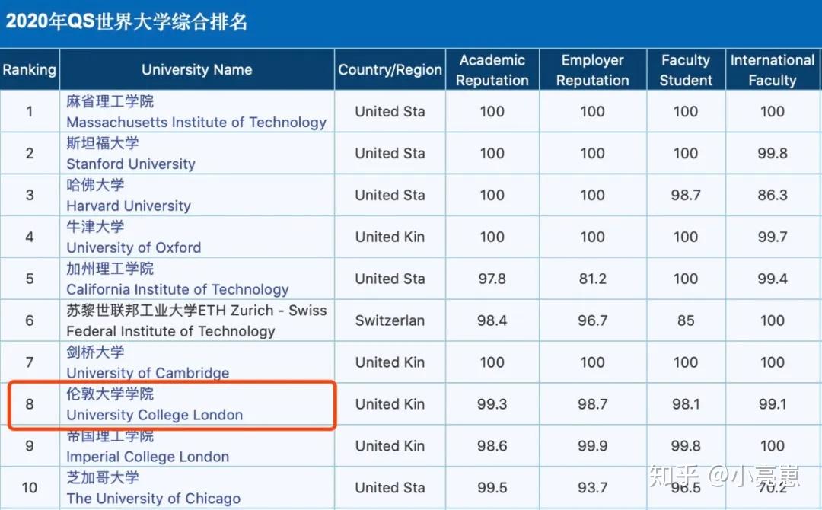Open the Harvard University link

(129, 206)
